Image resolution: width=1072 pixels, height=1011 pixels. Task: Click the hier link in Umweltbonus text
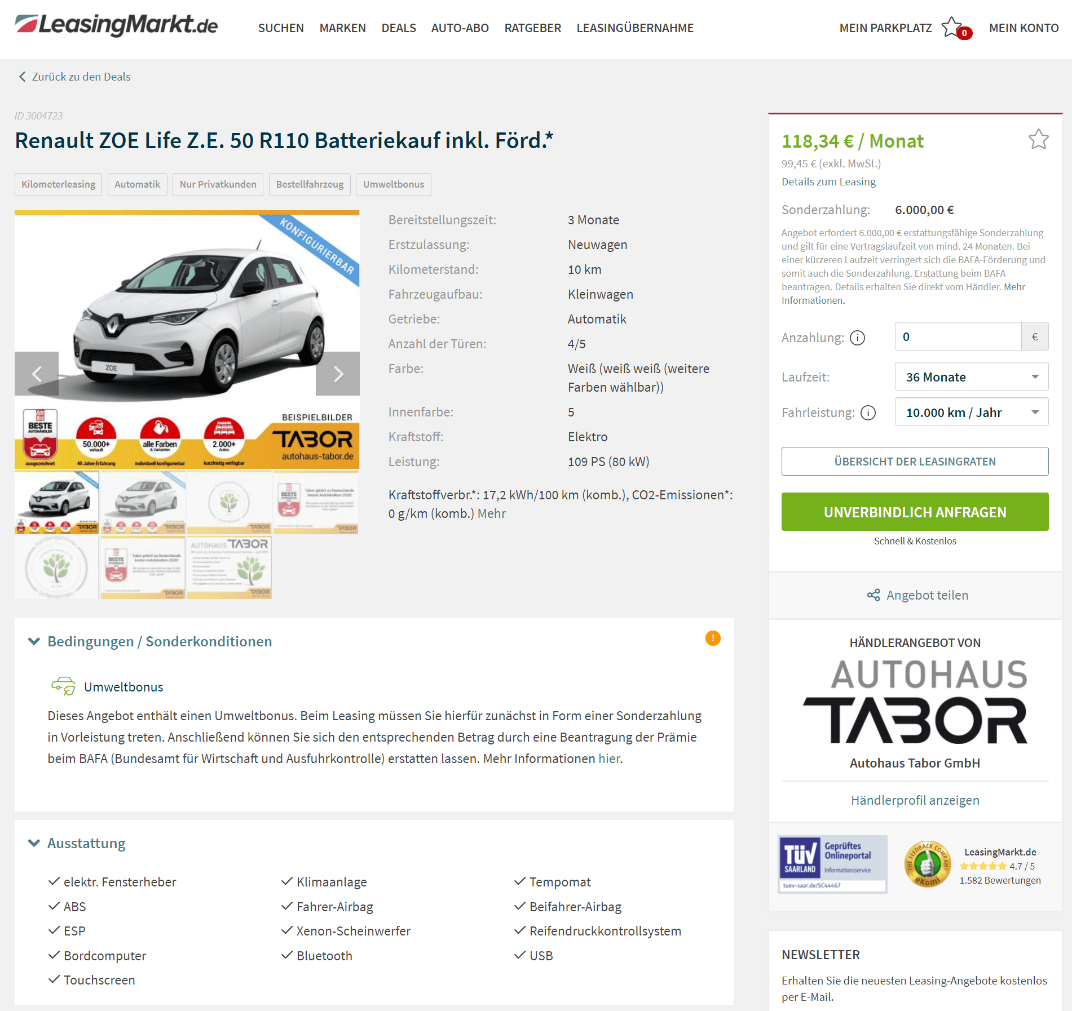[x=609, y=759]
